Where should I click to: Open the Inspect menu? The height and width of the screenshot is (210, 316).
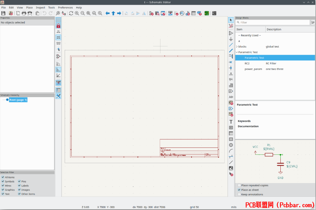click(x=41, y=7)
